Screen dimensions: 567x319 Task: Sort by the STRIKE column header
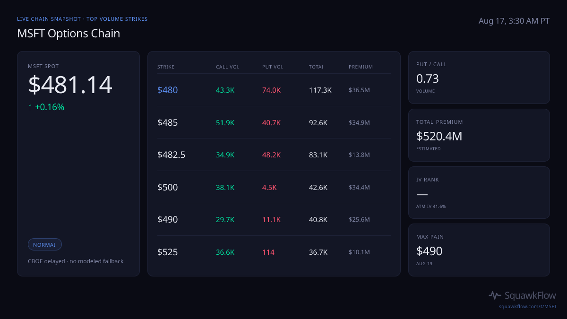166,67
